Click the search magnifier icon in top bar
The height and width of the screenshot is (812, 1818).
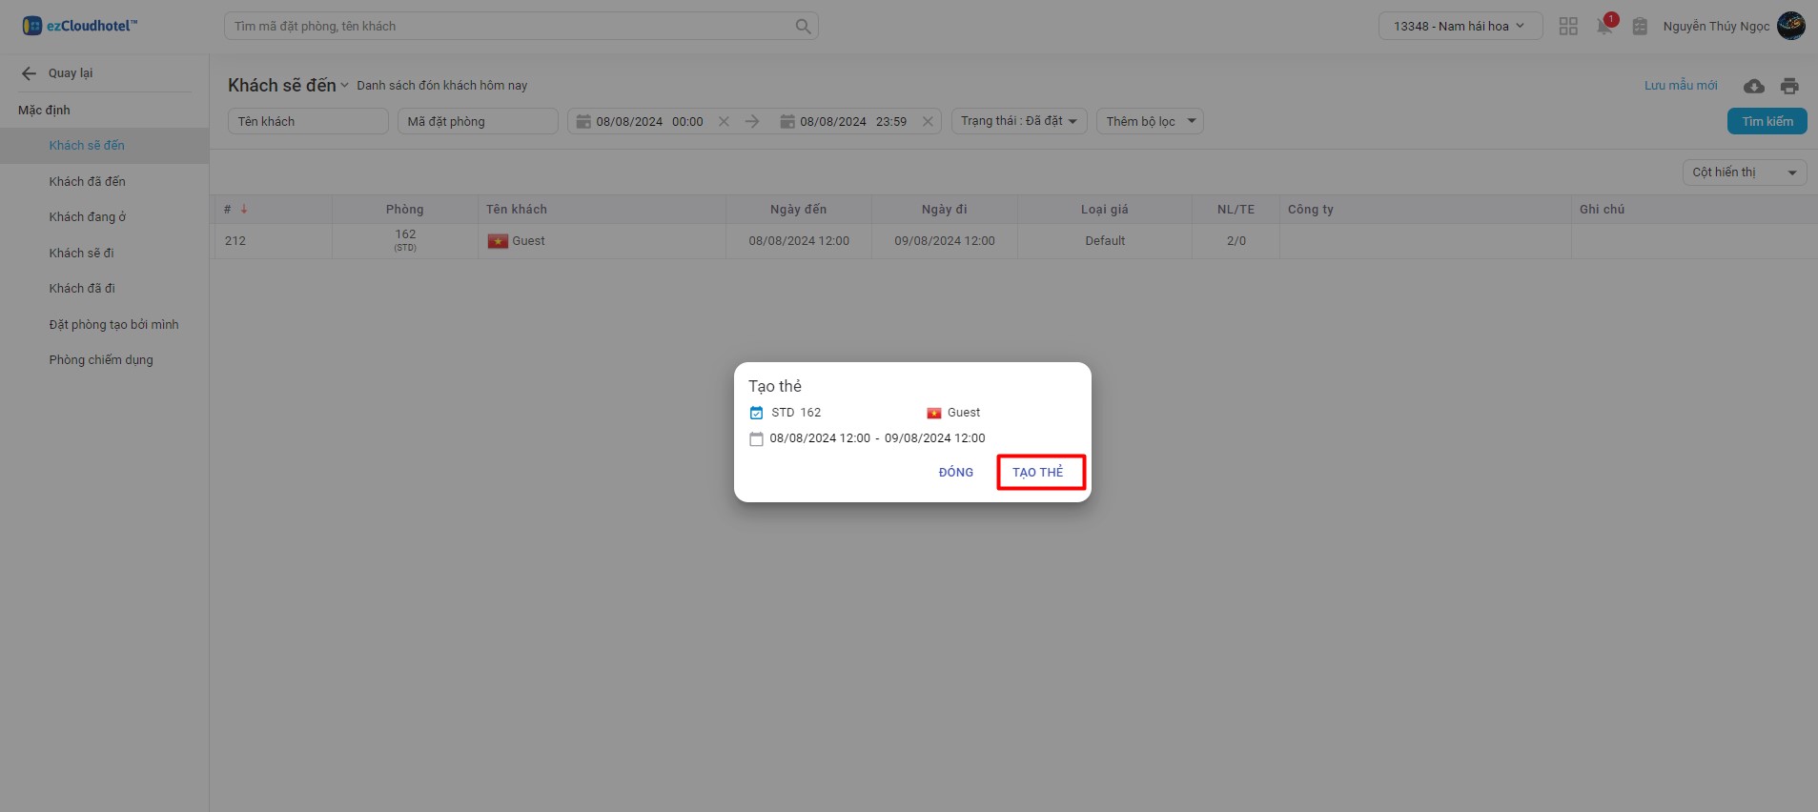pyautogui.click(x=803, y=27)
